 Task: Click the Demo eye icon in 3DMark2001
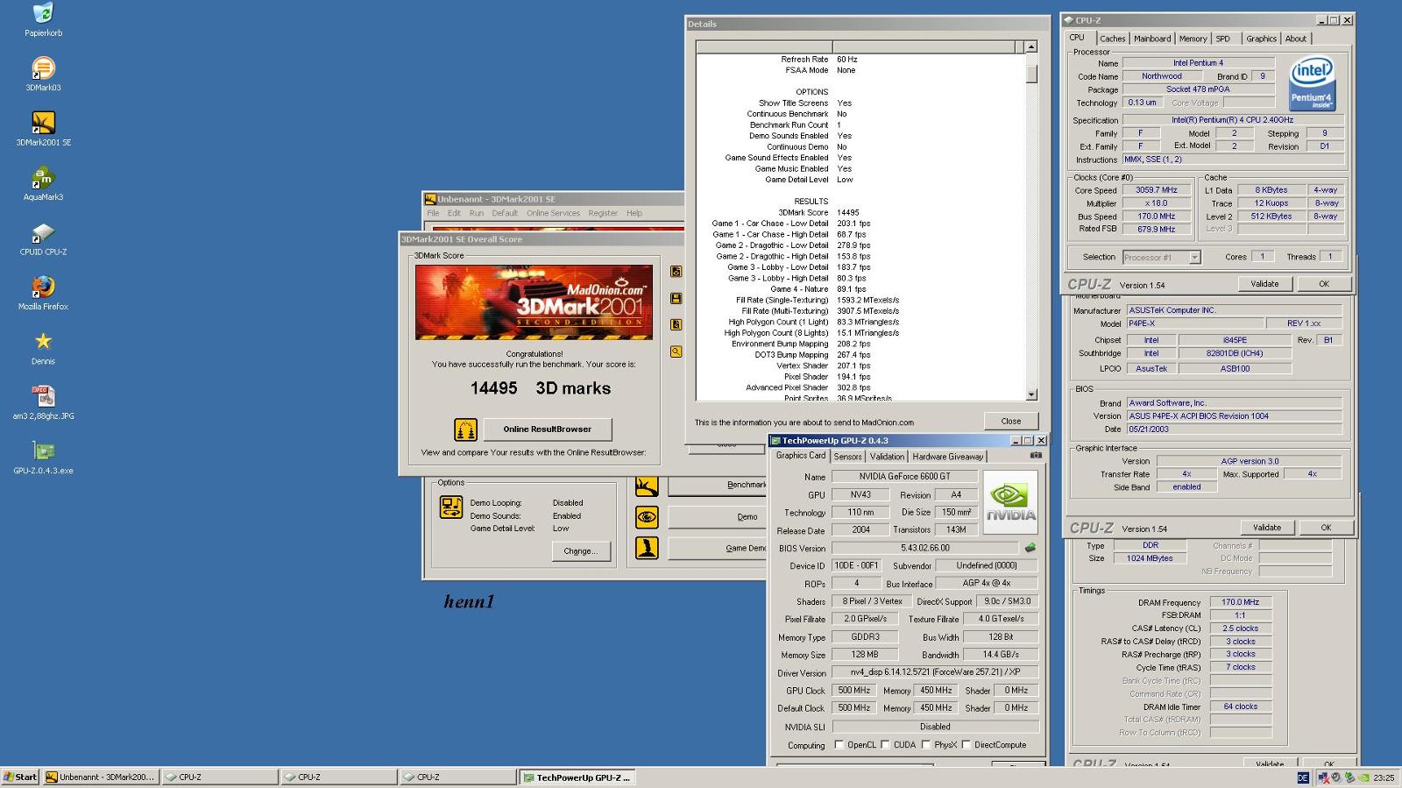click(x=647, y=517)
